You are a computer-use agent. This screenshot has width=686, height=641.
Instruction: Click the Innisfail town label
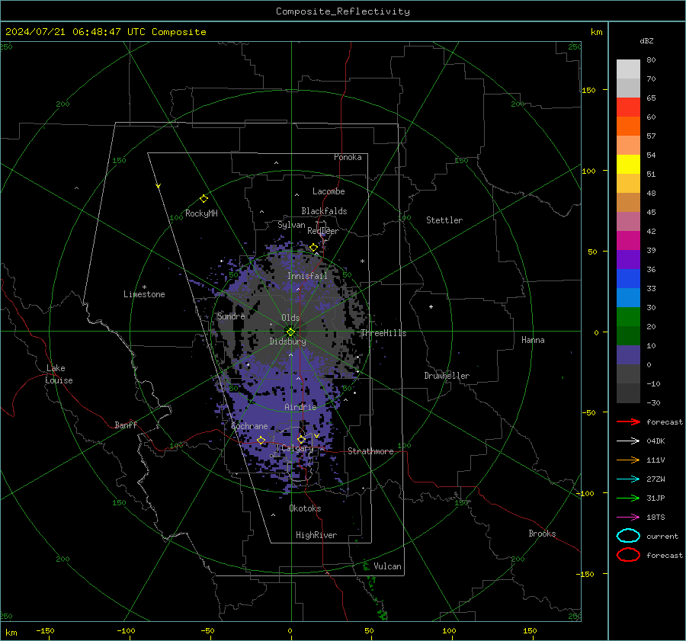coord(307,276)
